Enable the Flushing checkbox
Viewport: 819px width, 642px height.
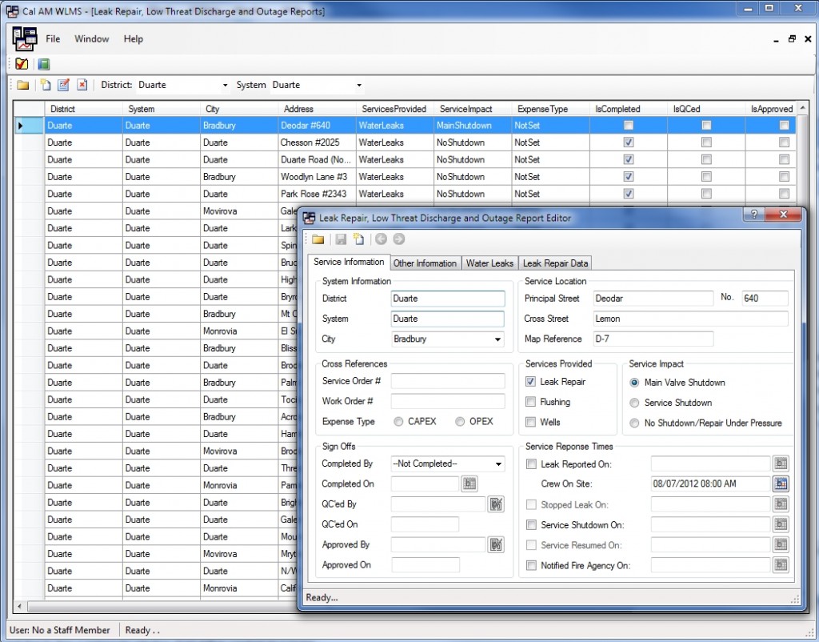531,402
